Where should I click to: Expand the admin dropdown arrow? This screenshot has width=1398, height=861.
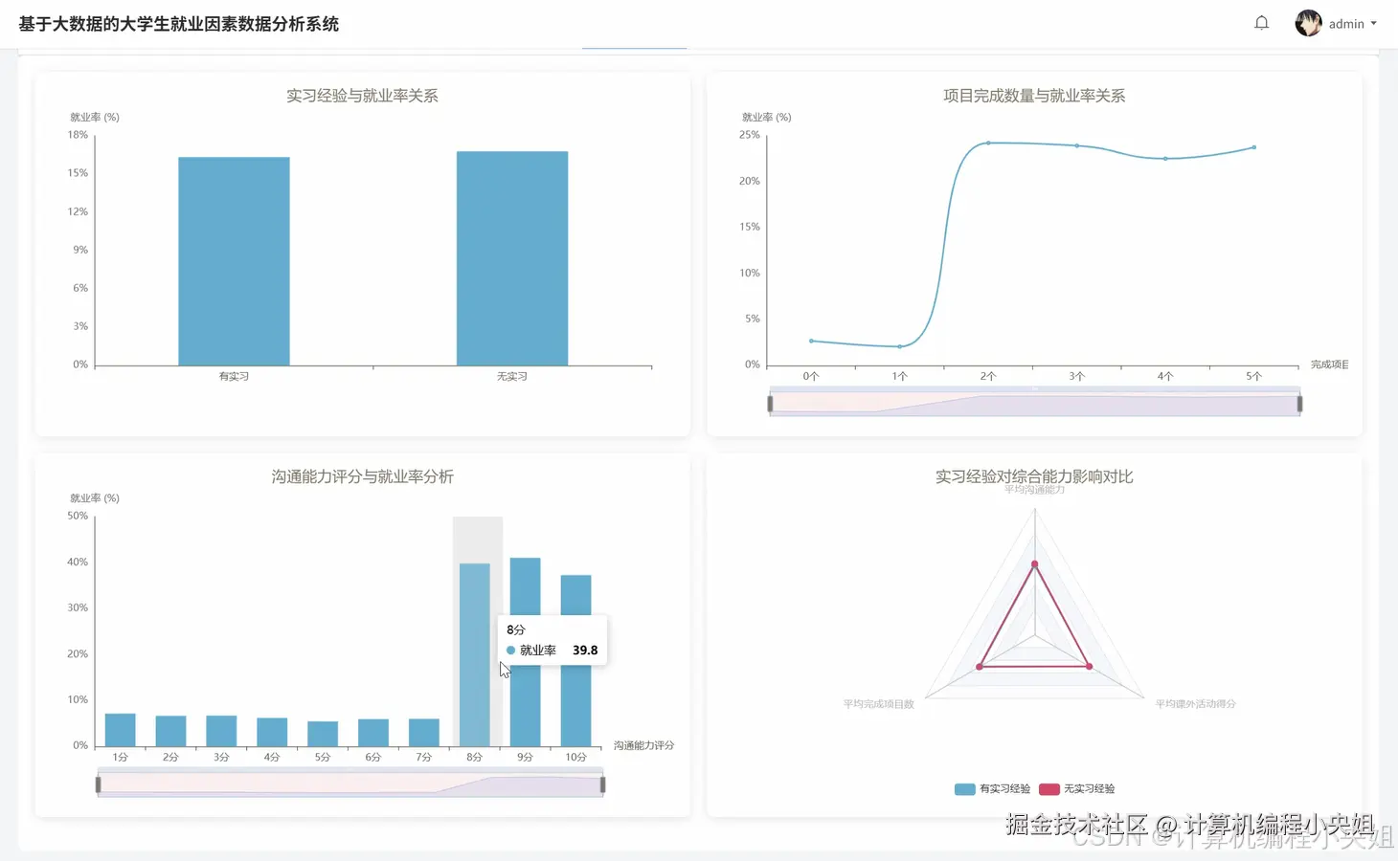pyautogui.click(x=1374, y=24)
